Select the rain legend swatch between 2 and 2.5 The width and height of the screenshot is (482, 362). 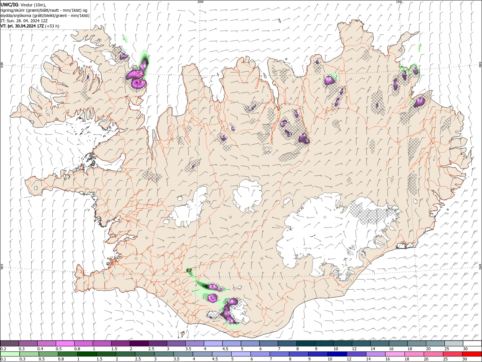pos(126,354)
